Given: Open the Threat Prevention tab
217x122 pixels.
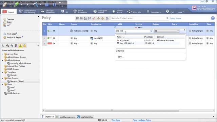Looking at the screenshot, I should click(x=80, y=12).
